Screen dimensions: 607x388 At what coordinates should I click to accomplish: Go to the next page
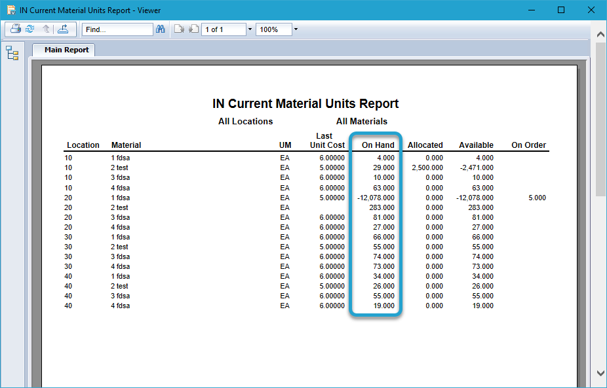pyautogui.click(x=193, y=29)
